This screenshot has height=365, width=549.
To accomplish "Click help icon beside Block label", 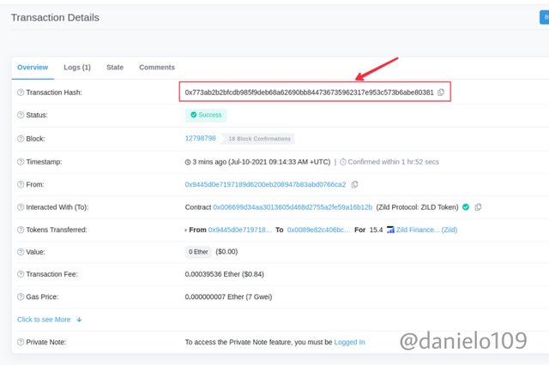I will point(21,139).
